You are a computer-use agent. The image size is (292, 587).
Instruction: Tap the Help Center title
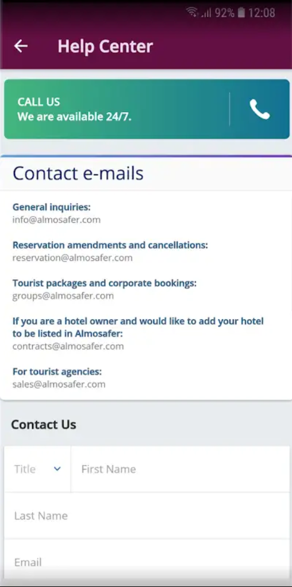[x=105, y=47]
